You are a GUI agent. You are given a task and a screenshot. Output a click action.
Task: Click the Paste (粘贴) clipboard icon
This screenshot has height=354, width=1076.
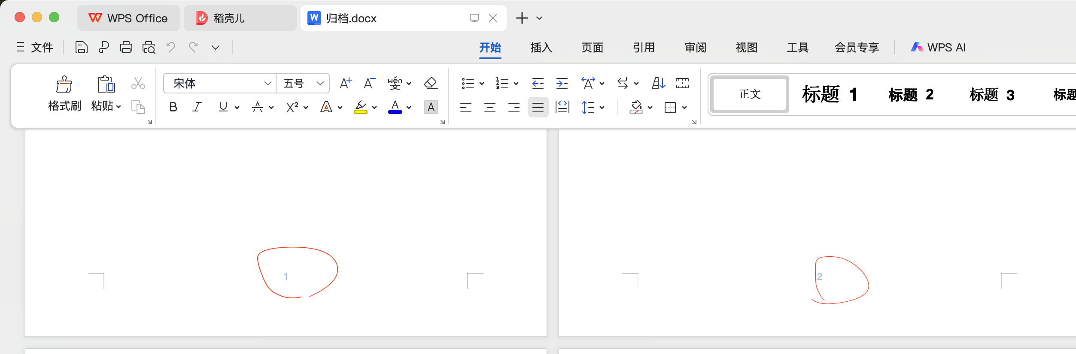(106, 84)
